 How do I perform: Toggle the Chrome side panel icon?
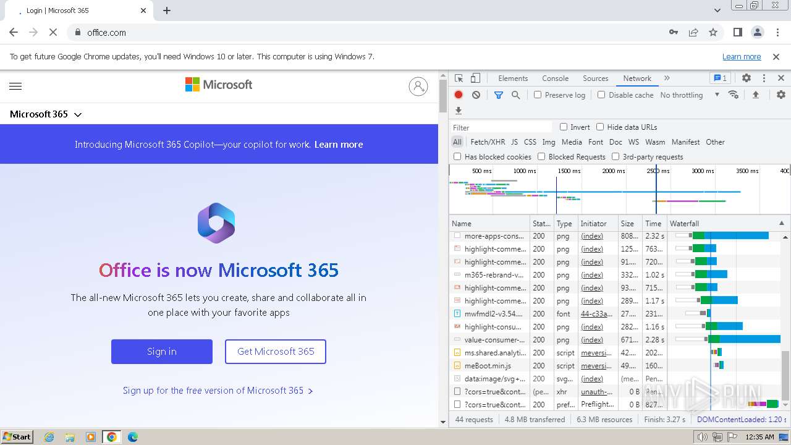[737, 32]
